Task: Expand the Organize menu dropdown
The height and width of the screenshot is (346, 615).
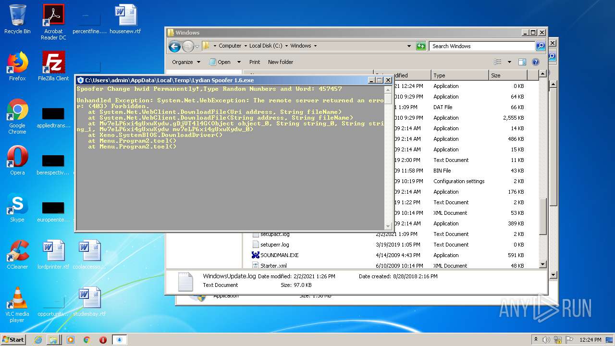Action: pyautogui.click(x=186, y=62)
